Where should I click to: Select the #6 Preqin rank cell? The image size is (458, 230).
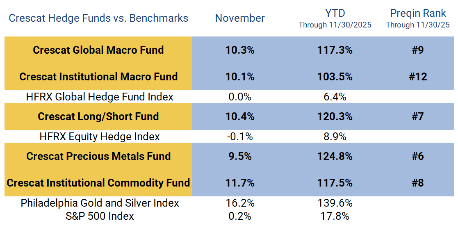tap(417, 156)
